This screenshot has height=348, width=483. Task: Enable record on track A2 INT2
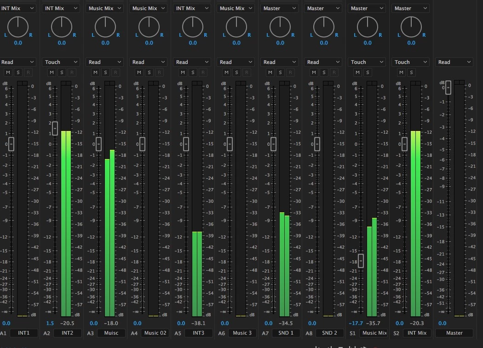[72, 72]
